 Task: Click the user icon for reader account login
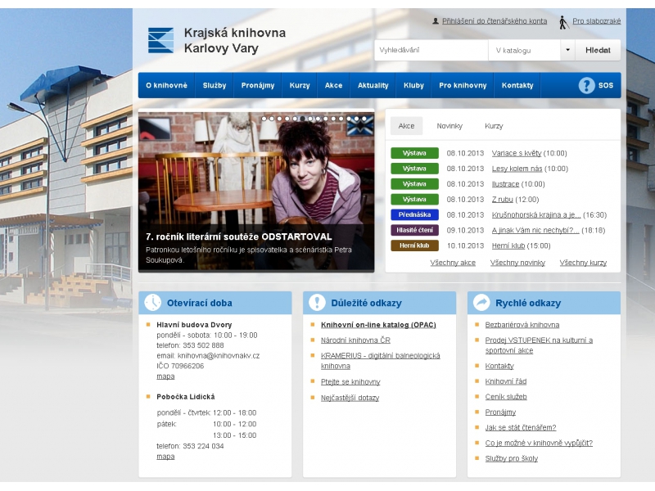[x=435, y=20]
